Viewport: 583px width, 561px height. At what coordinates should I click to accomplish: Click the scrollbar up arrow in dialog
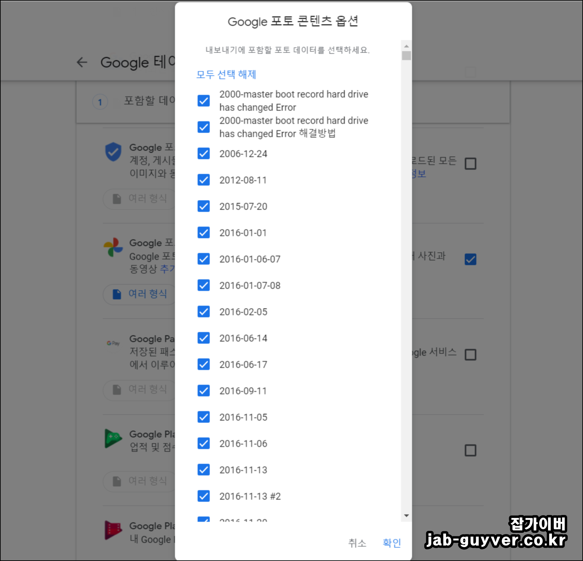[x=406, y=46]
